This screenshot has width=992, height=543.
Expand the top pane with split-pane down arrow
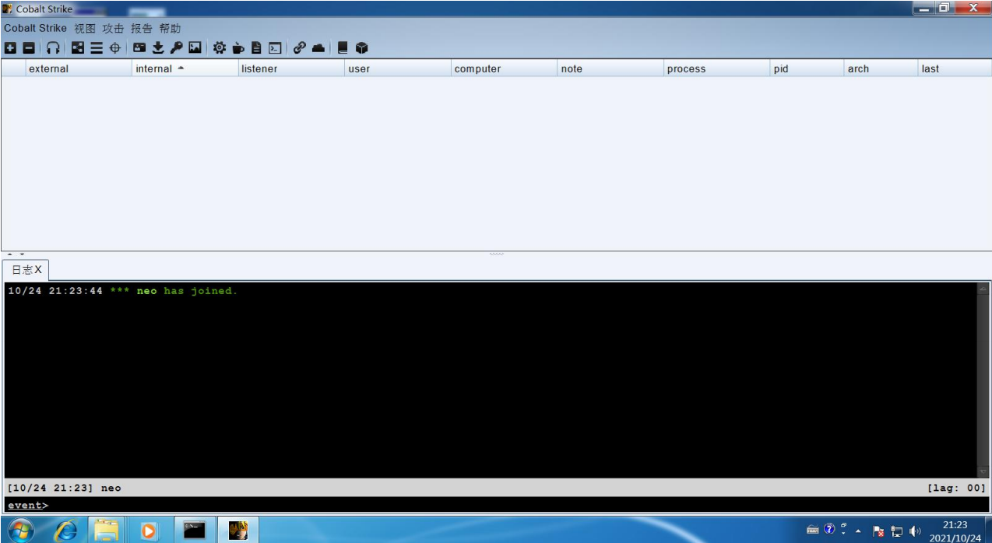22,254
